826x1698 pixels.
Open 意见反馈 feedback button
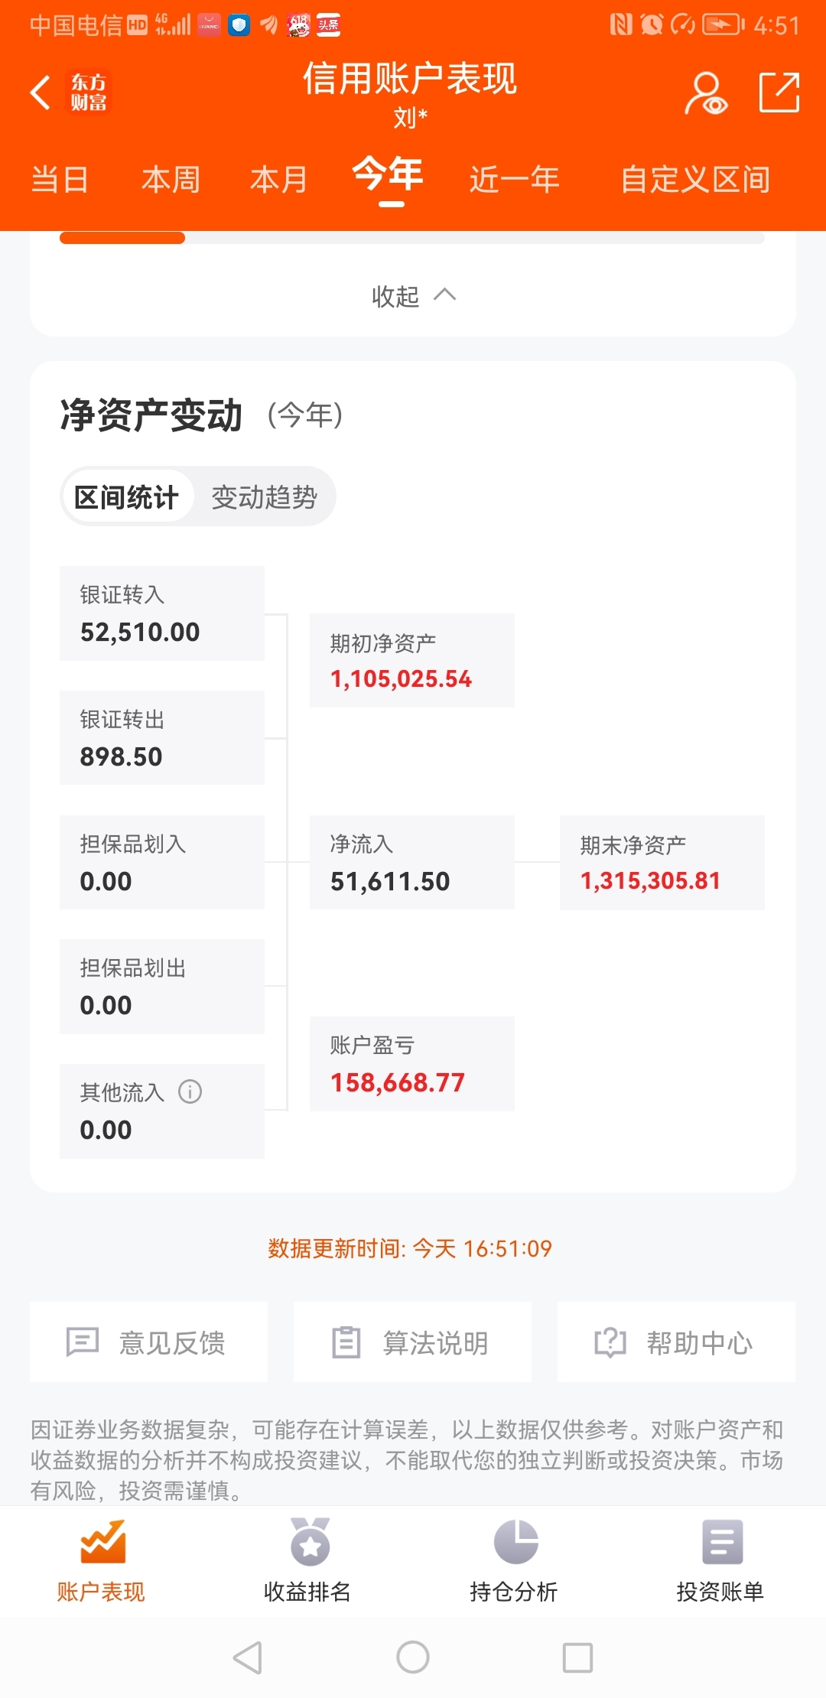click(x=149, y=1342)
